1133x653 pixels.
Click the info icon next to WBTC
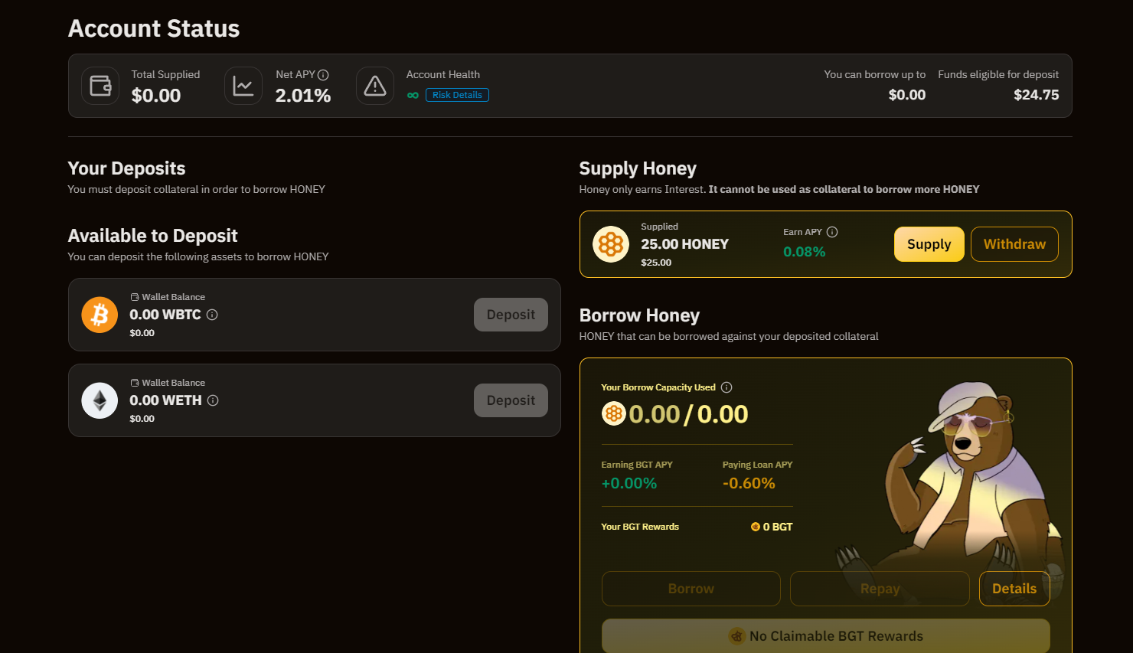click(212, 315)
